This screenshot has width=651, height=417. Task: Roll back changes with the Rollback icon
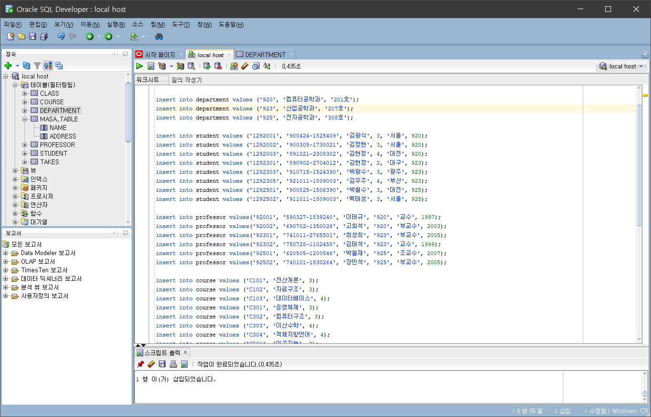(x=218, y=66)
